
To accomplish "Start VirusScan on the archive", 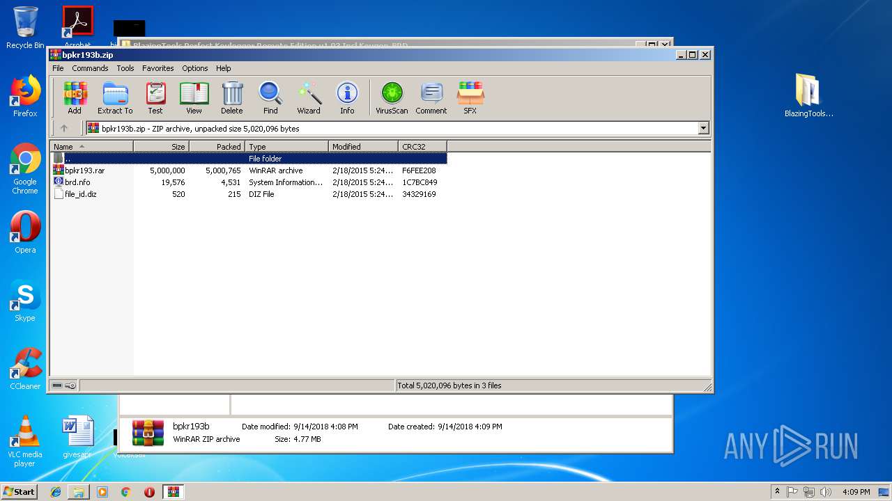I will point(392,97).
